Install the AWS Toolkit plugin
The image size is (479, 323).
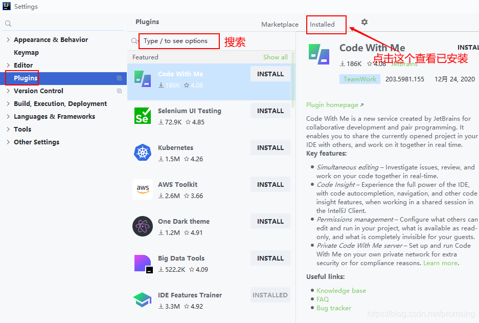(270, 185)
